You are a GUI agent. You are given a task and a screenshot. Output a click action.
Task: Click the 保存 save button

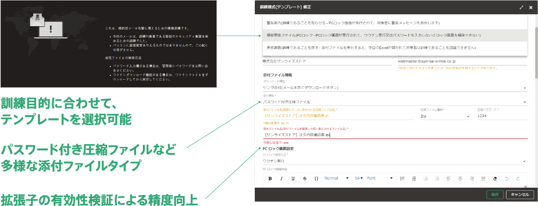pyautogui.click(x=495, y=194)
